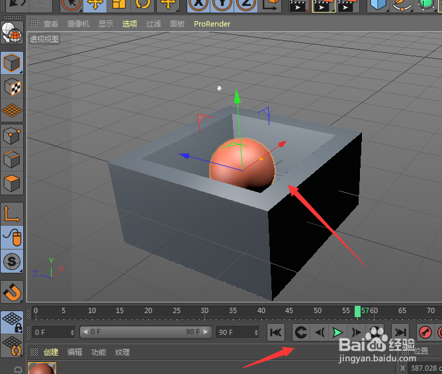Switch to Points mode
442x374 pixels.
[12, 136]
